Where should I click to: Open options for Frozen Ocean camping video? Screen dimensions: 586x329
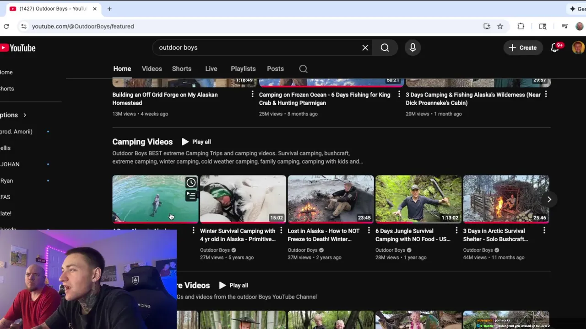[x=399, y=94]
